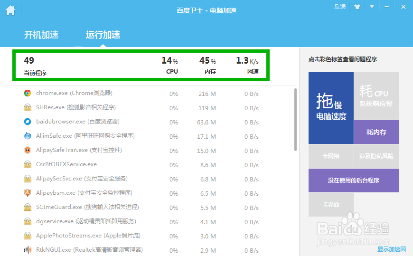Switch to the 开机加速 tab
This screenshot has width=413, height=256.
[41, 35]
